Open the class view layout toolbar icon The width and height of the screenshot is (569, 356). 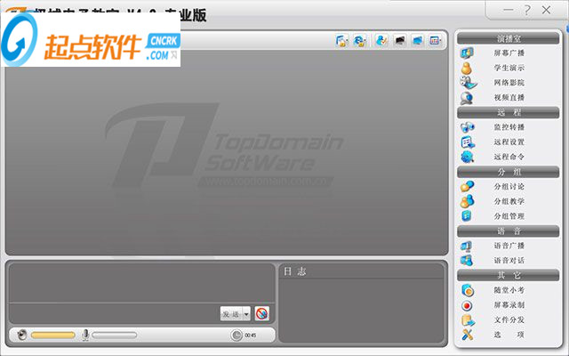(435, 40)
